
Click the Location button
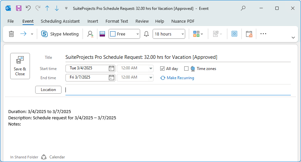point(48,90)
